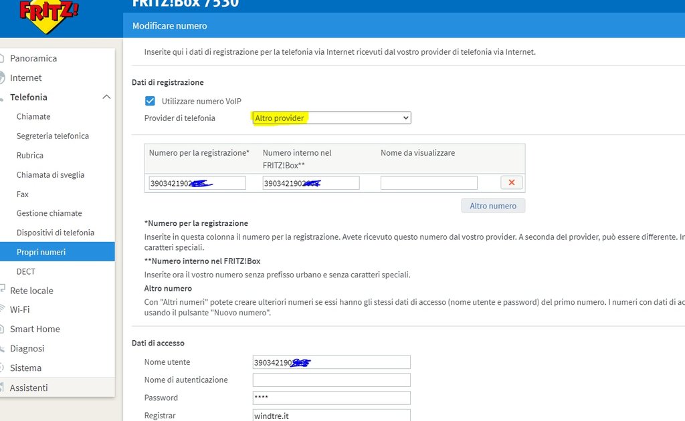
Task: Open Segreteria telefonica page
Action: point(52,136)
